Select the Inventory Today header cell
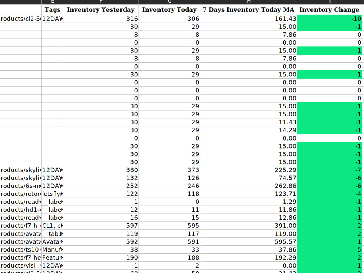The image size is (364, 273). tap(169, 9)
